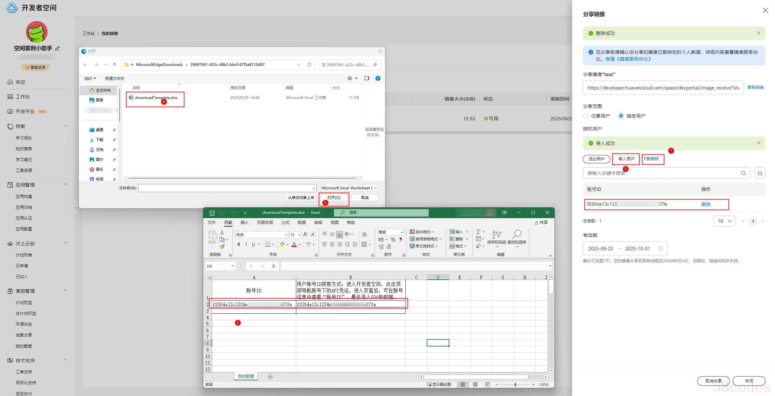Click the Bold formatting icon in Excel
Image resolution: width=775 pixels, height=396 pixels.
tap(239, 244)
